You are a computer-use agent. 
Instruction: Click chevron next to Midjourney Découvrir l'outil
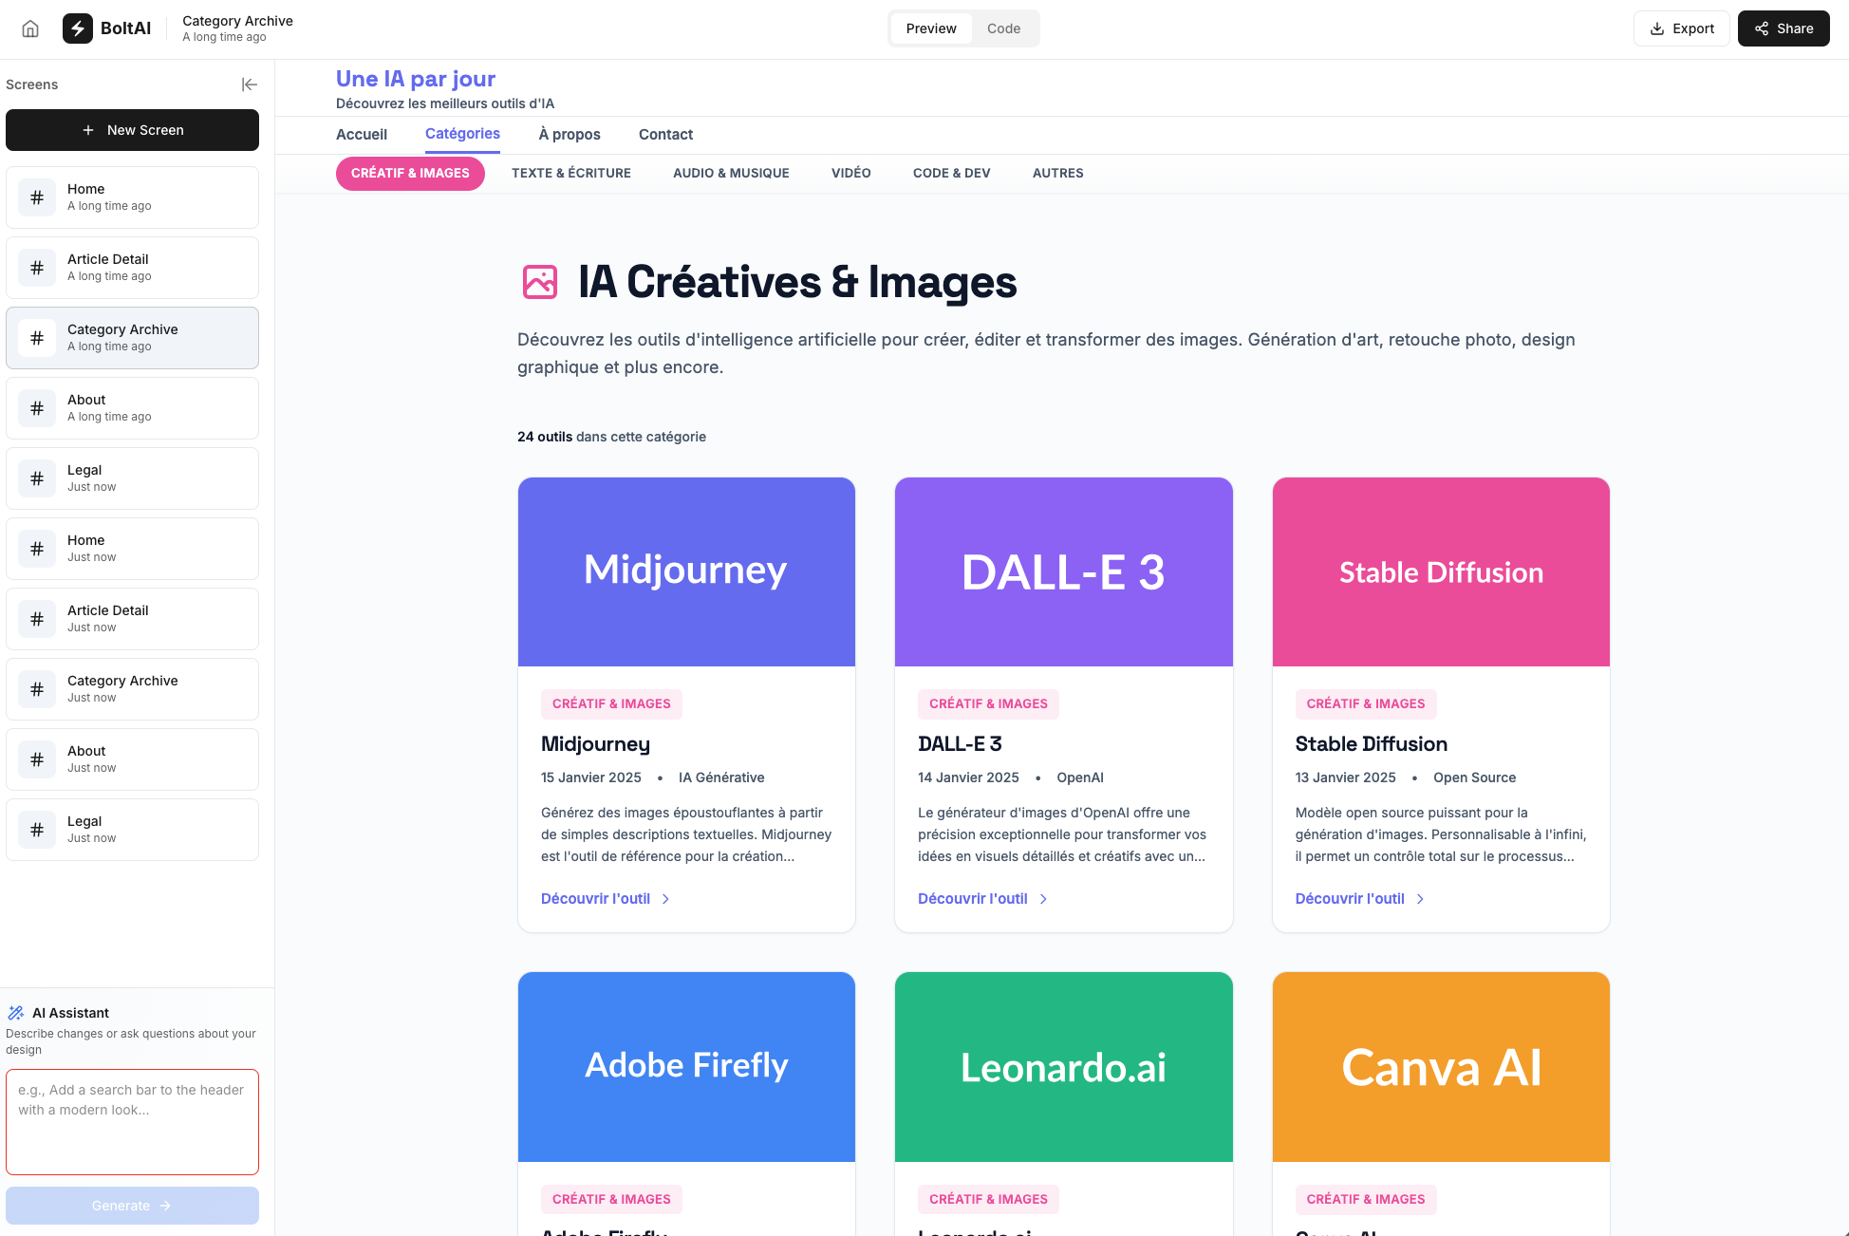(x=665, y=899)
